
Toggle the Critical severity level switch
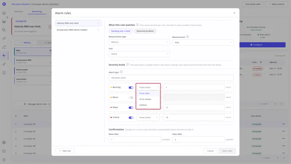point(131,118)
